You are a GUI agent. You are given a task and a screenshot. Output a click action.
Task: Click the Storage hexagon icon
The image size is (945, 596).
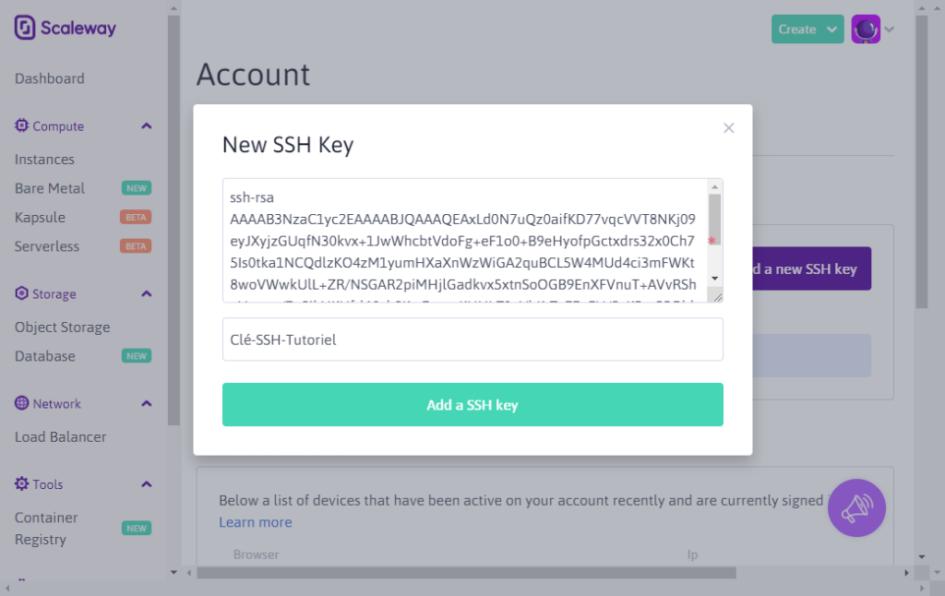pos(22,293)
